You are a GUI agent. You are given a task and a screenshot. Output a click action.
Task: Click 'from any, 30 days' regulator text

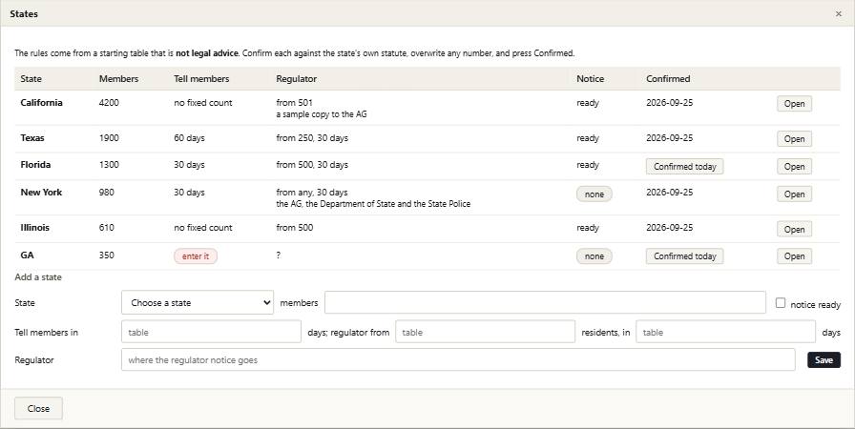[312, 193]
